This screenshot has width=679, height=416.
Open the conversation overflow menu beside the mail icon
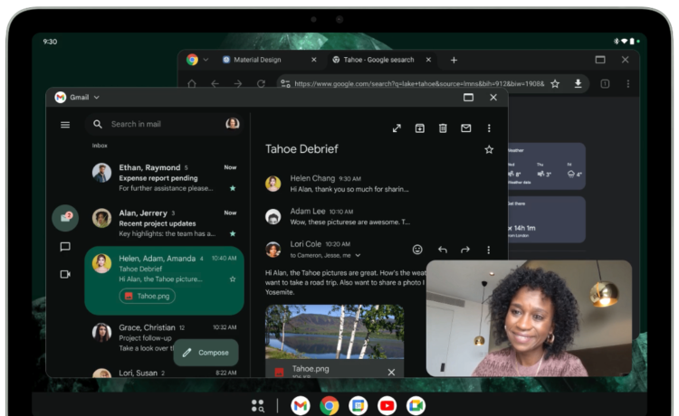[489, 128]
